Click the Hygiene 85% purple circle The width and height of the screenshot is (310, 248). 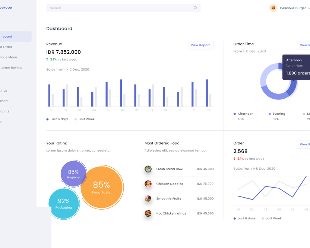73,174
